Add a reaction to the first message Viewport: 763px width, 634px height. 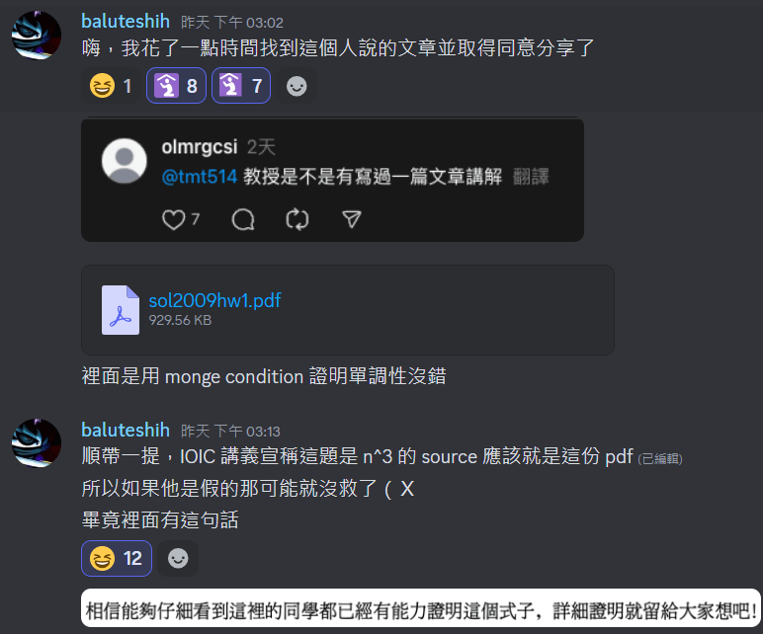(x=297, y=86)
